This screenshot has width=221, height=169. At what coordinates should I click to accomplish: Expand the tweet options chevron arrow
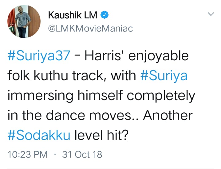coord(211,14)
